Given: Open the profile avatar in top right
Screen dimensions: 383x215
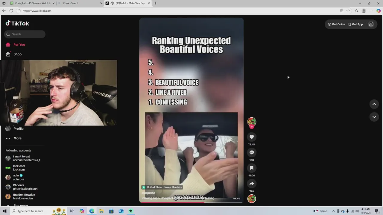Looking at the screenshot, I should point(371,24).
